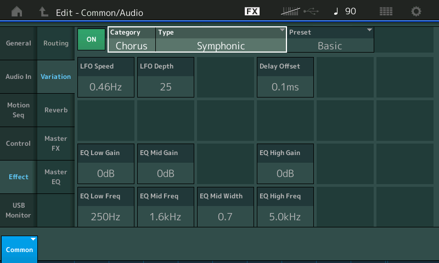
Task: Switch to the Reverb tab
Action: 56,110
